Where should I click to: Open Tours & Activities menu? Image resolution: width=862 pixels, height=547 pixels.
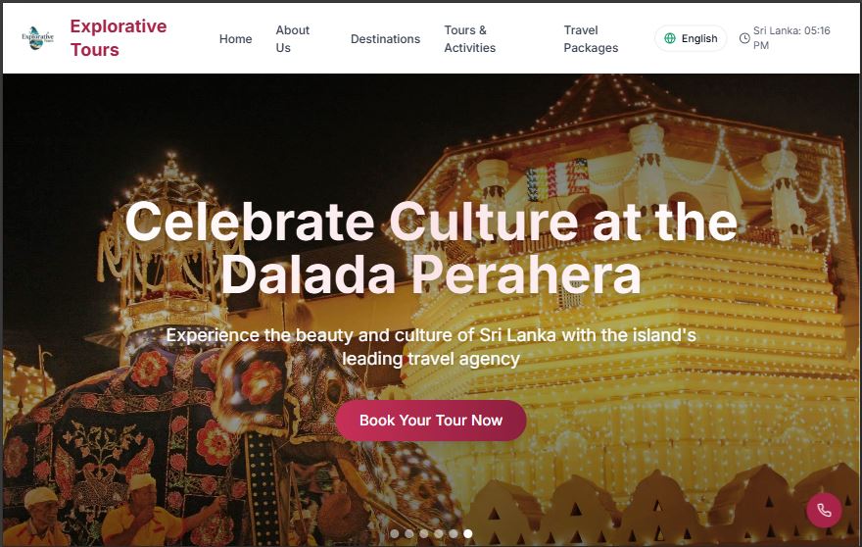[x=470, y=39]
